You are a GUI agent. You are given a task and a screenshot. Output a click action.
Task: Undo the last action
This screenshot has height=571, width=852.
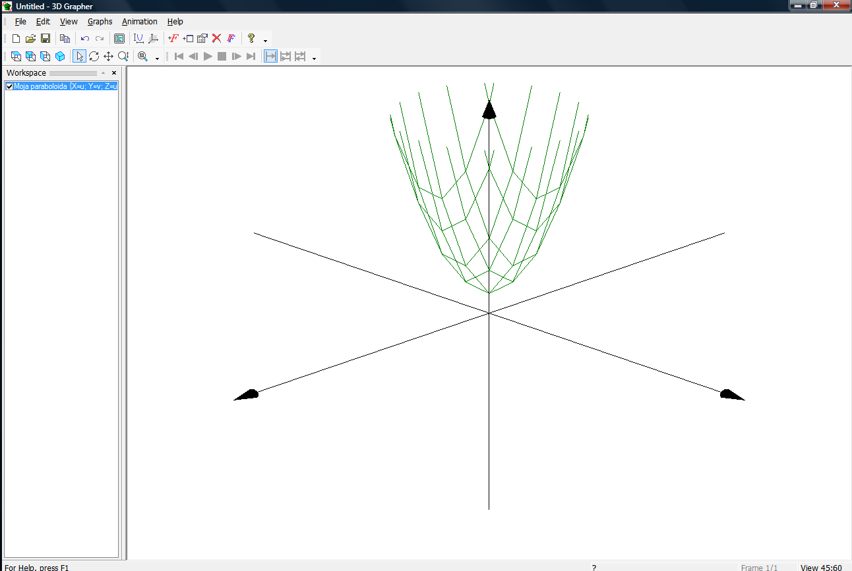tap(84, 39)
